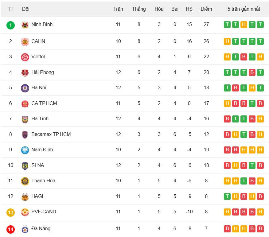Open the Becamex TP.HCM team link
Image resolution: width=269 pixels, height=237 pixels.
click(51, 134)
